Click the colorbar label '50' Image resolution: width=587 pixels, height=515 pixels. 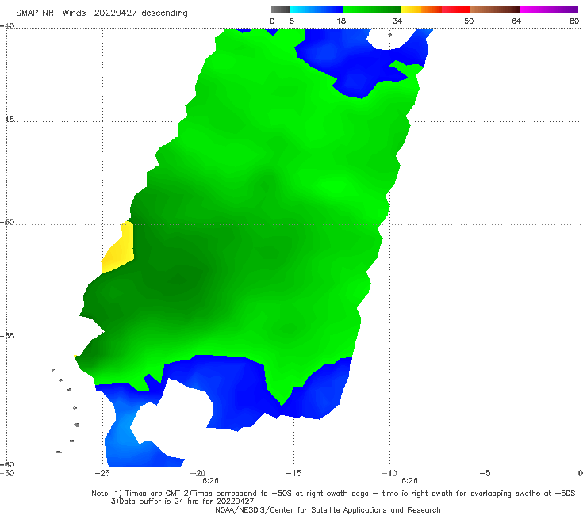469,21
